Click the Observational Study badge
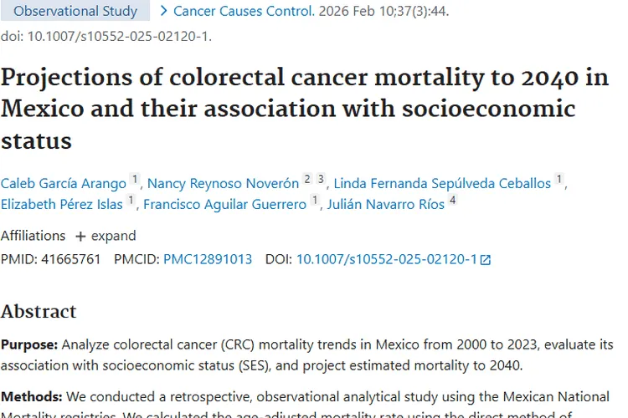 75,12
